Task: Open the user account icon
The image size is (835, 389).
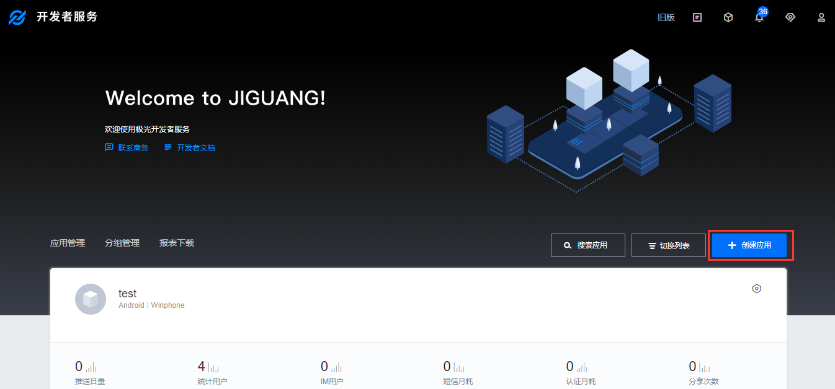Action: [x=821, y=17]
